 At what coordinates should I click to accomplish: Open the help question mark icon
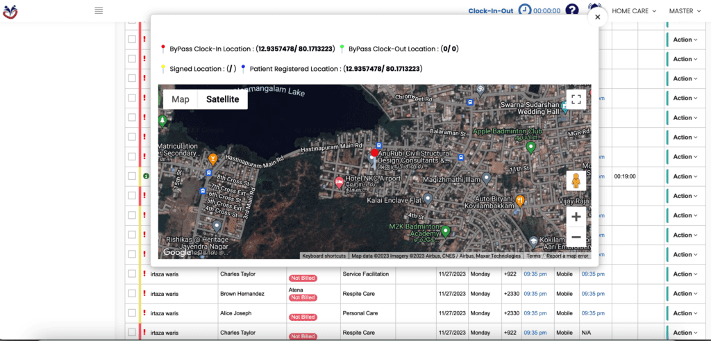click(571, 10)
